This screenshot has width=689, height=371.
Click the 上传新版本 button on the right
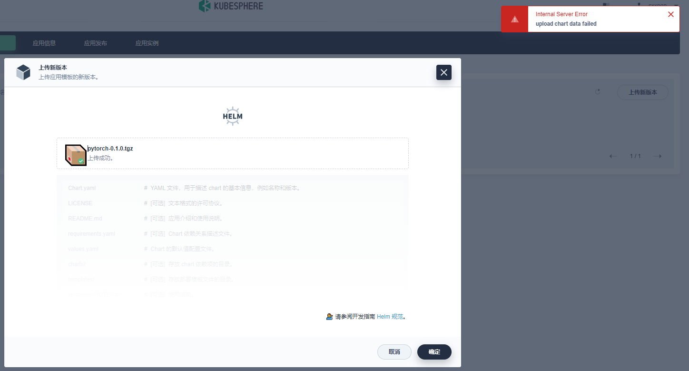tap(643, 92)
